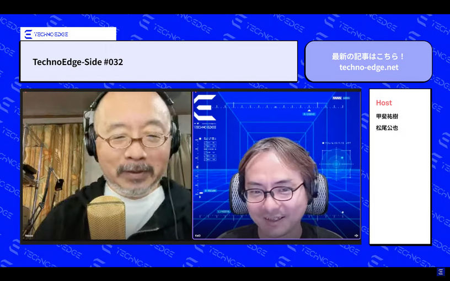Click host name 松尾公也
This screenshot has width=450, height=281.
(387, 128)
